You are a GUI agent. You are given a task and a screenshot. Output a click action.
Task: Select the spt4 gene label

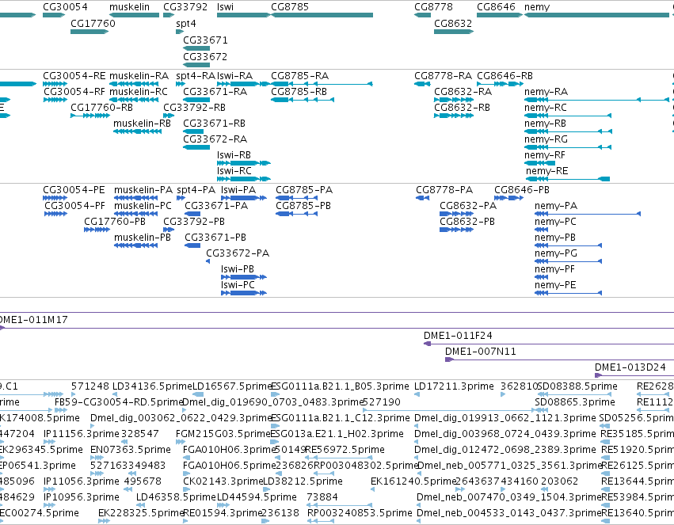(185, 24)
